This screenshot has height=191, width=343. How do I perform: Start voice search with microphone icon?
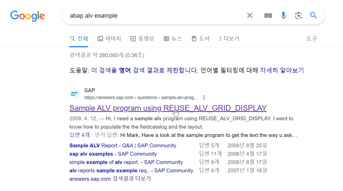pyautogui.click(x=283, y=16)
